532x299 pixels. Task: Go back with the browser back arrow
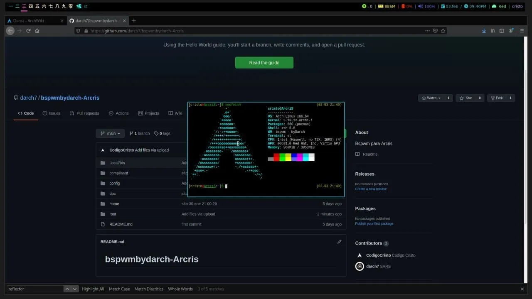pyautogui.click(x=10, y=31)
